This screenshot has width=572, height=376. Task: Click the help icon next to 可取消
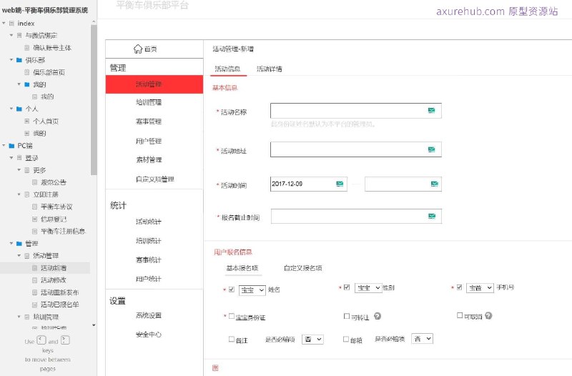point(488,315)
